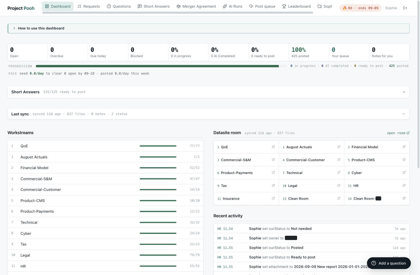Open external link icon for Financial Model room
The height and width of the screenshot is (275, 420).
point(404,147)
